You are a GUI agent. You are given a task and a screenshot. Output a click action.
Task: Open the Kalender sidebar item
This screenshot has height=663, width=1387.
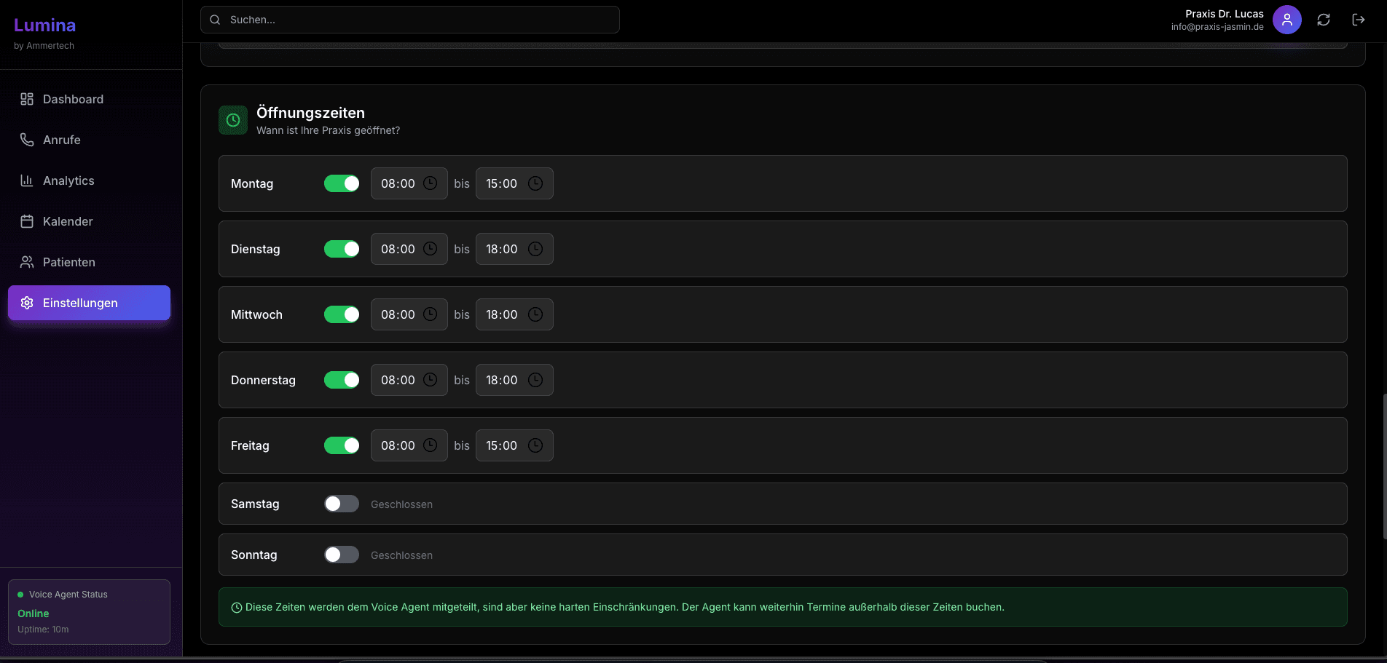pos(68,221)
